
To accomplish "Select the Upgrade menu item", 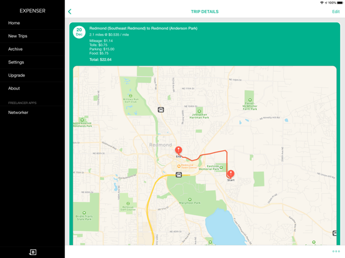I will [32, 75].
